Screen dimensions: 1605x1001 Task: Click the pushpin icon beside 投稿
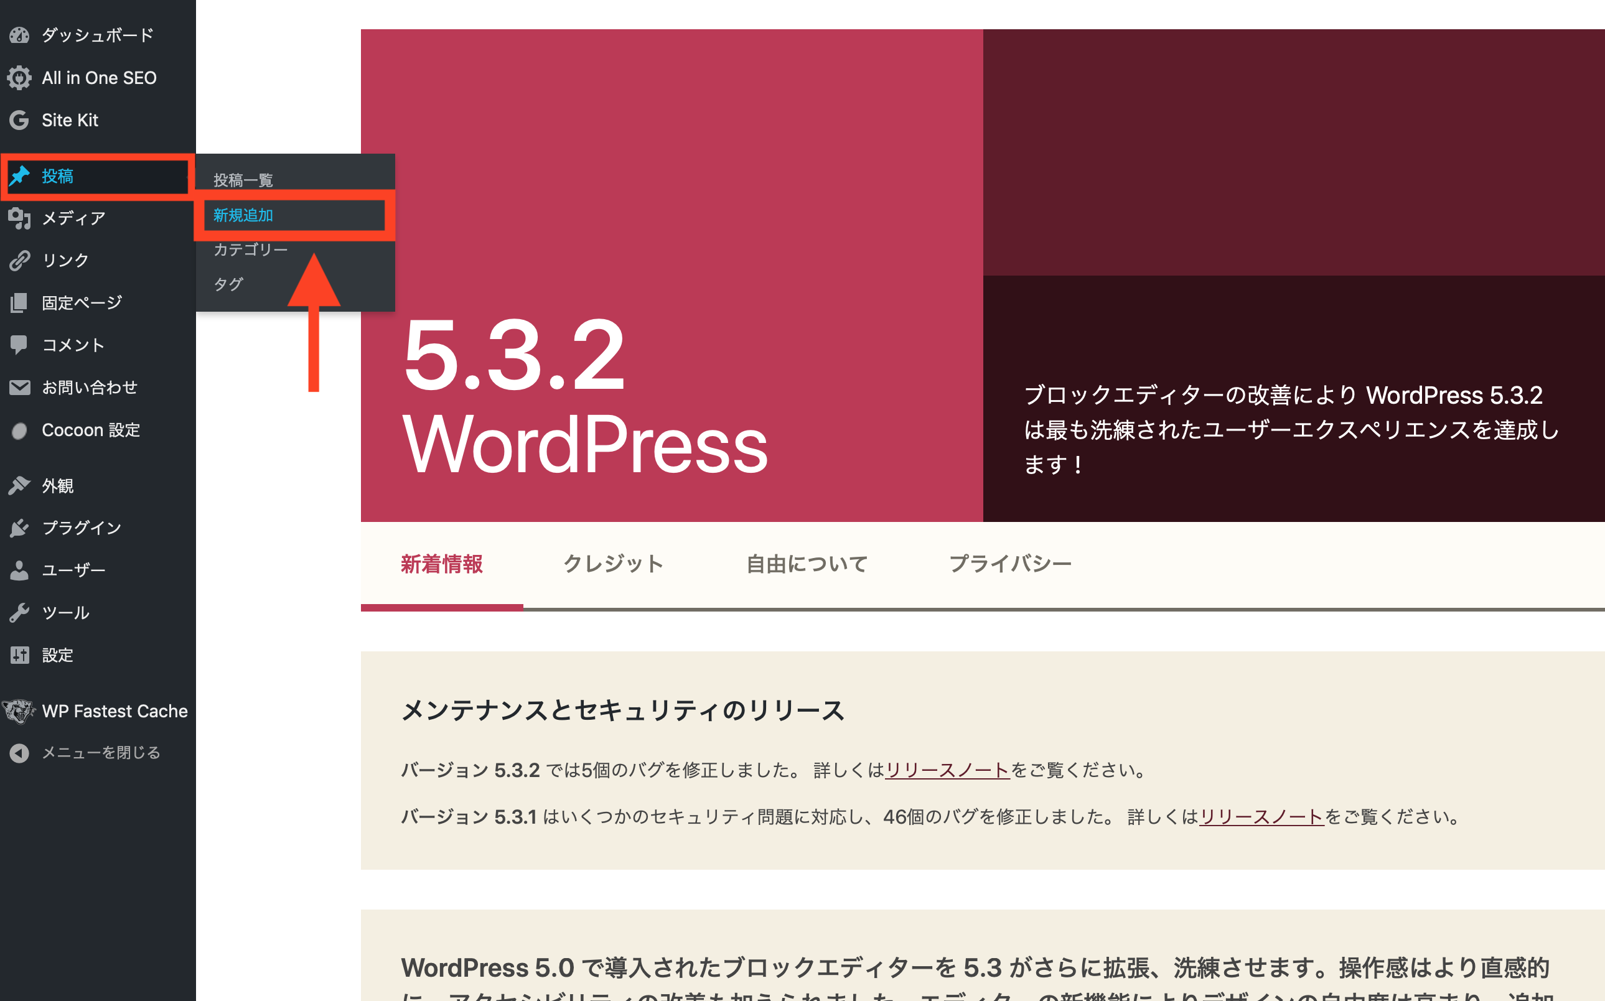pyautogui.click(x=19, y=175)
